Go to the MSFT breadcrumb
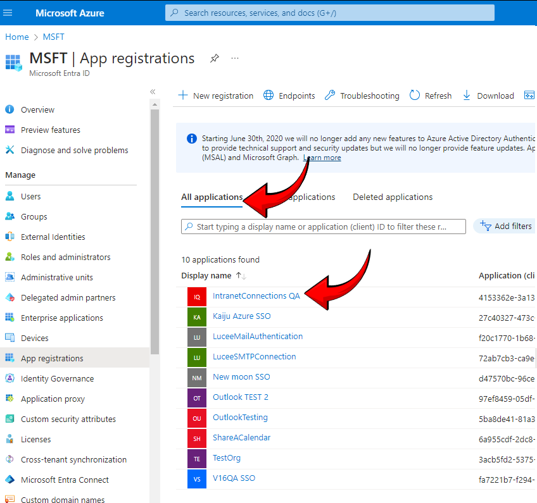The height and width of the screenshot is (503, 537). click(53, 37)
